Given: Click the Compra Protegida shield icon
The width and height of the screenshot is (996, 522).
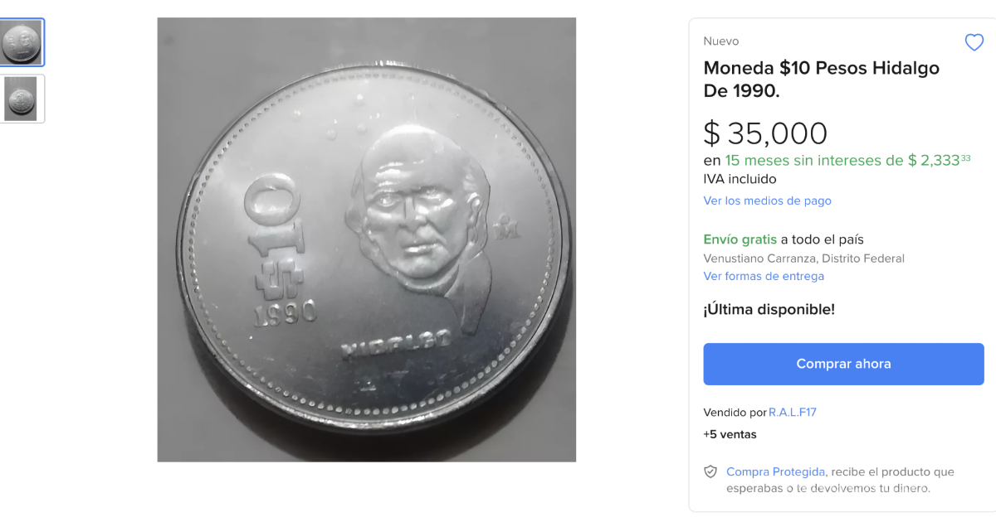Looking at the screenshot, I should (x=710, y=471).
